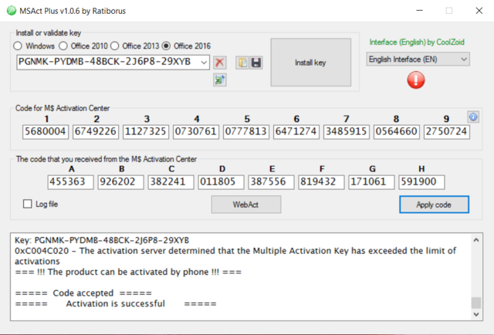The width and height of the screenshot is (494, 335).
Task: Click confirmation field A with 455363
Action: click(70, 182)
